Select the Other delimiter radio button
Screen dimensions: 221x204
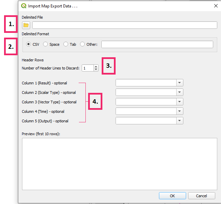(x=82, y=44)
